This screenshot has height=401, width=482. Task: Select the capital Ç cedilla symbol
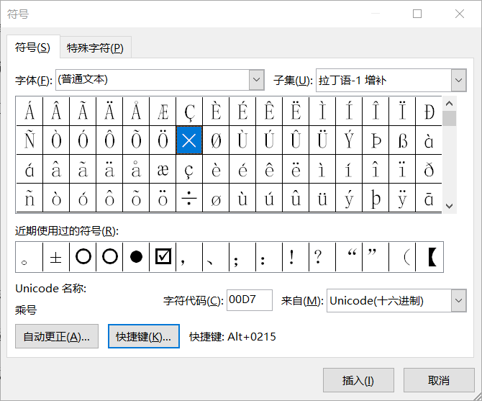(189, 112)
